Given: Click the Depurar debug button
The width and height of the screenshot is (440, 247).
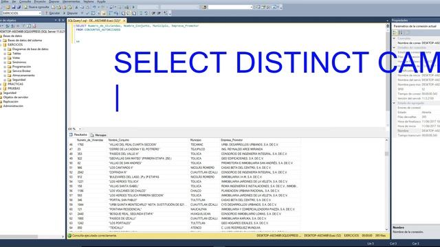Looking at the screenshot, I should pyautogui.click(x=70, y=13).
